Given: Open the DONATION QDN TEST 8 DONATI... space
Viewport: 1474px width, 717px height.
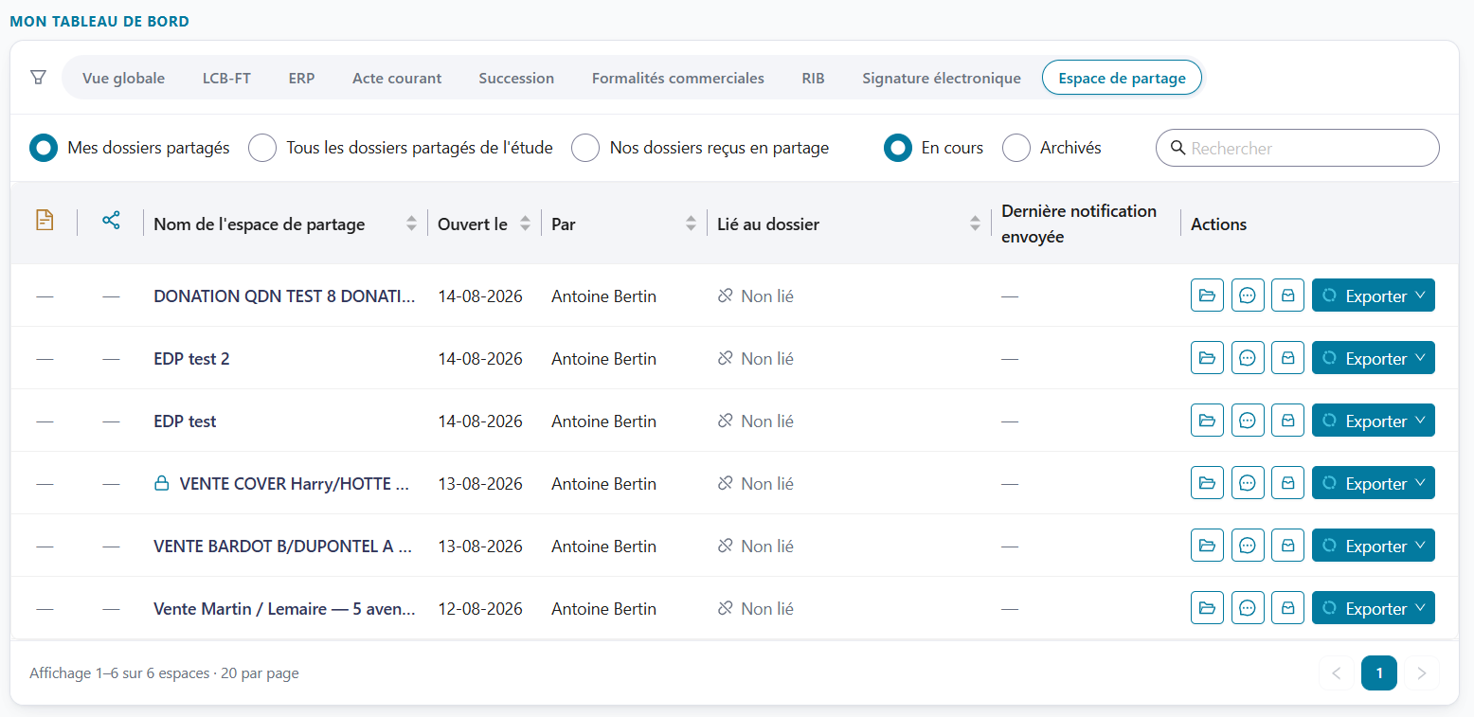Looking at the screenshot, I should coord(284,296).
